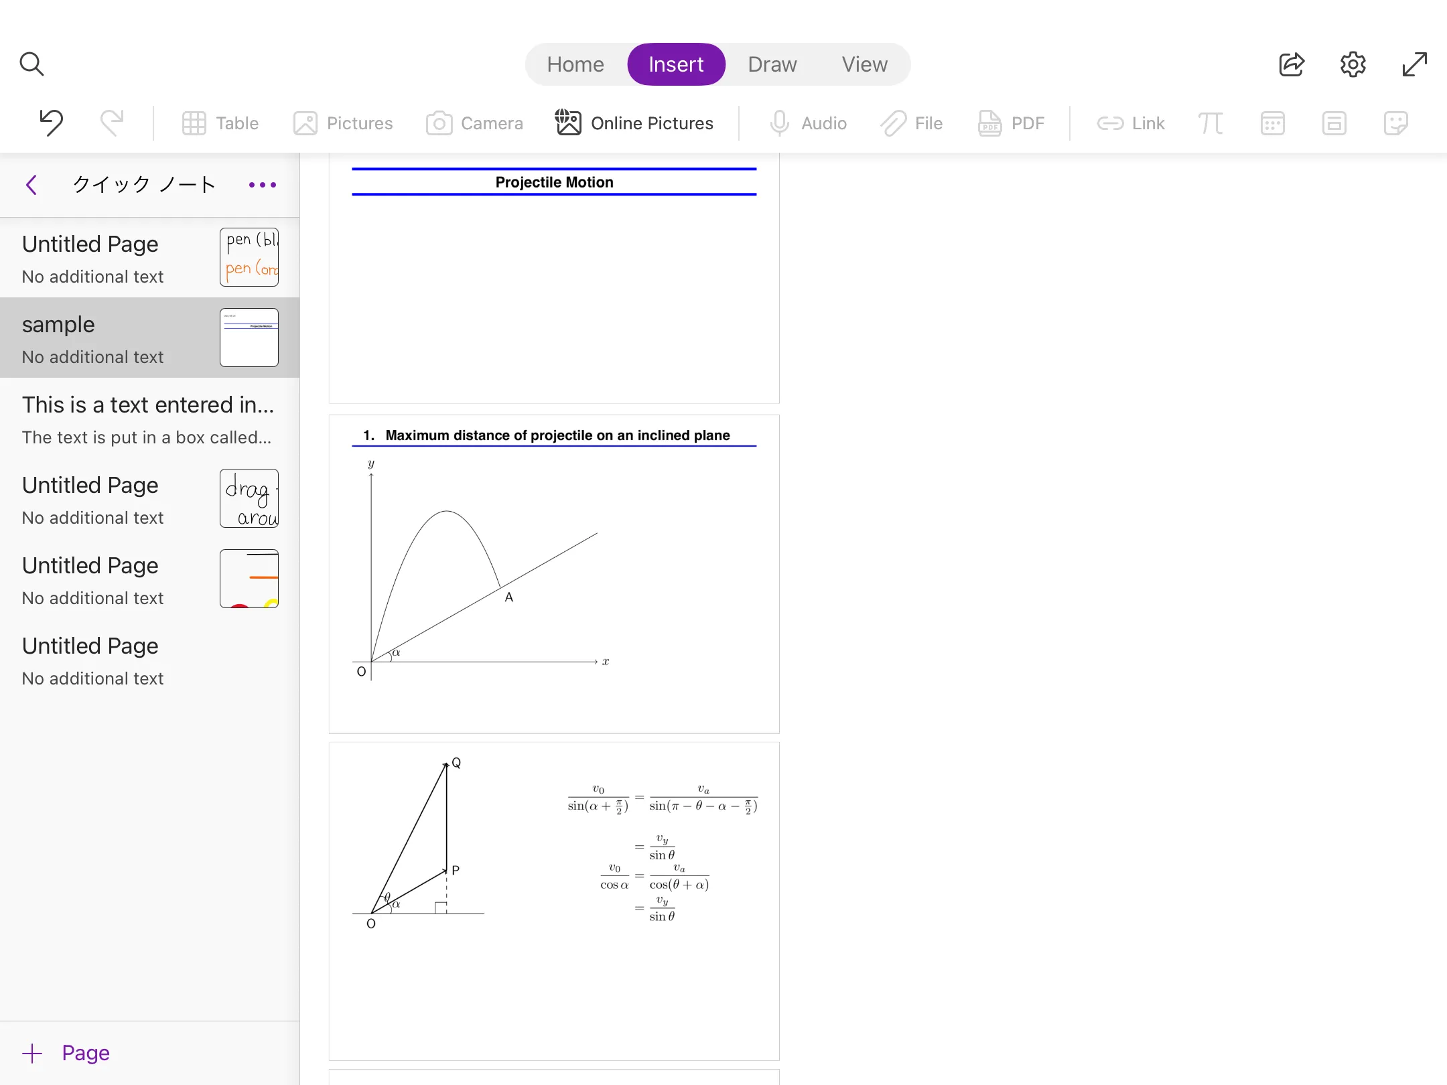Image resolution: width=1447 pixels, height=1085 pixels.
Task: Go back from クイック ノート section
Action: [31, 185]
